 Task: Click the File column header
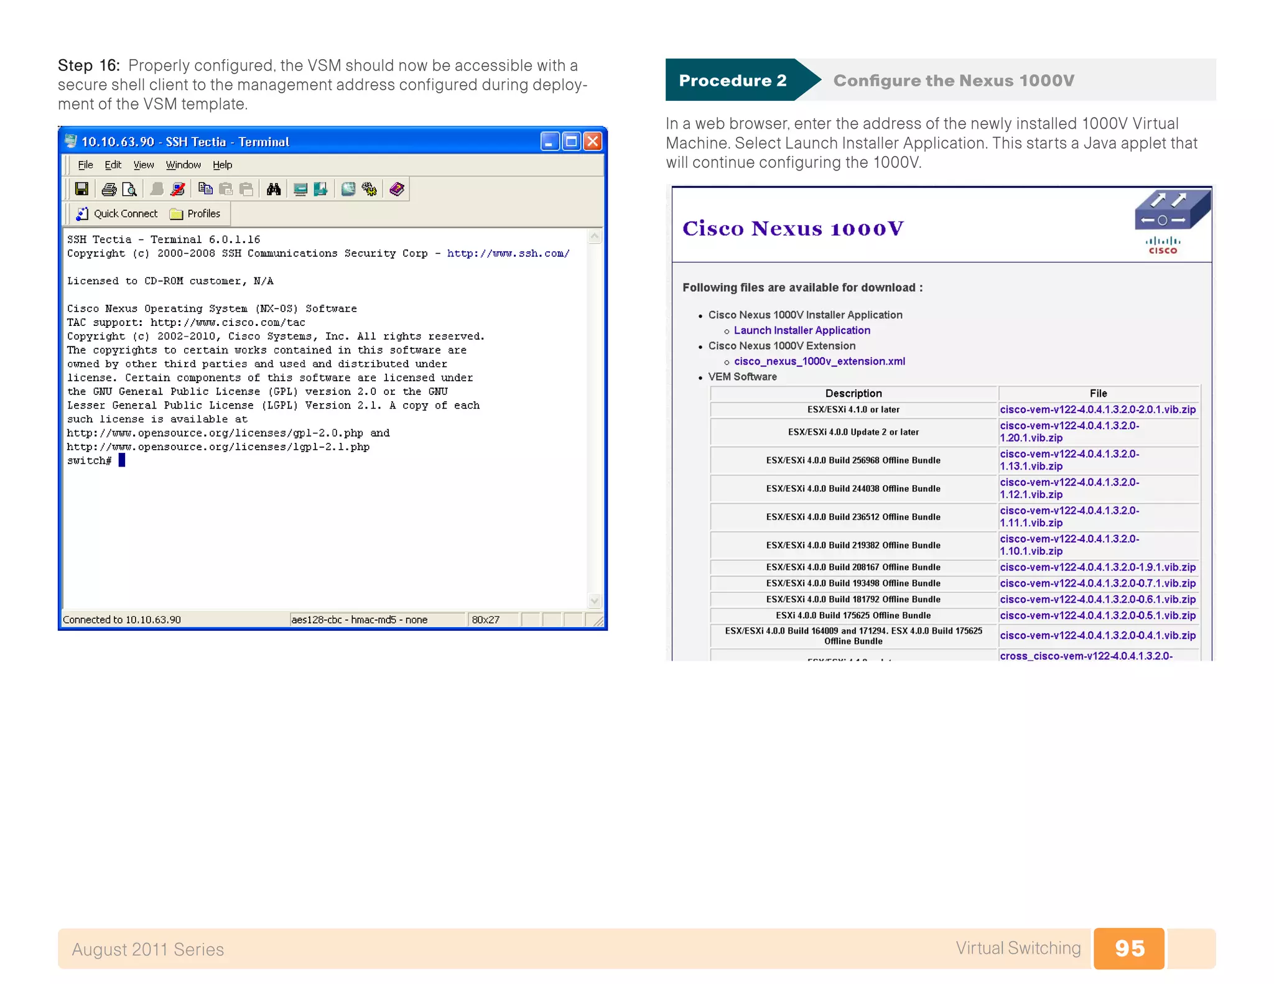pos(1099,394)
